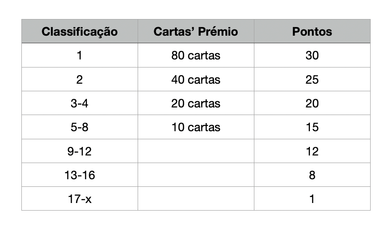Click the 80 cartas cell
Screen dimensions: 392x232
pyautogui.click(x=196, y=56)
